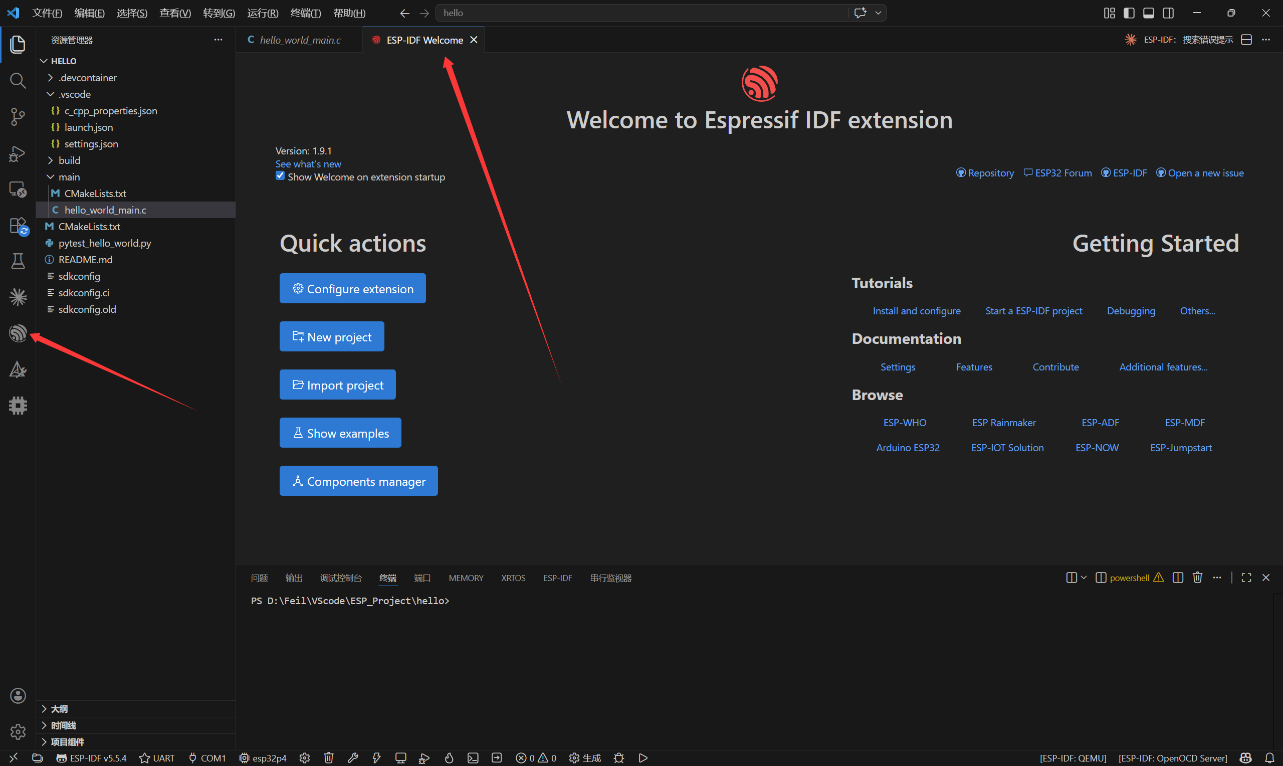Click the build project wrench icon
The height and width of the screenshot is (766, 1283).
point(353,758)
